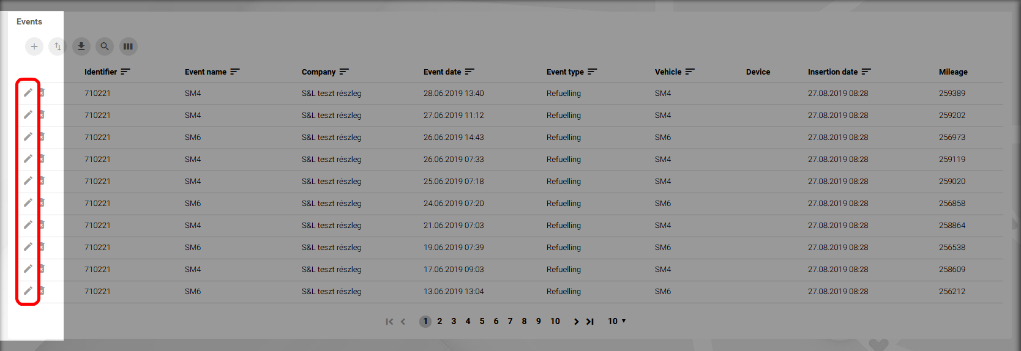The height and width of the screenshot is (351, 1021).
Task: Delete the event dated 27.06.2019 11:12
Action: point(42,115)
